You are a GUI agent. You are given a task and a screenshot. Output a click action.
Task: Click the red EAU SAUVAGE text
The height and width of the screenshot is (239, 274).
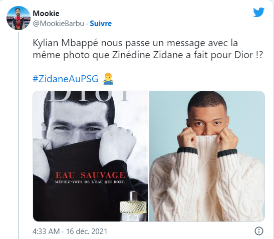(x=90, y=175)
